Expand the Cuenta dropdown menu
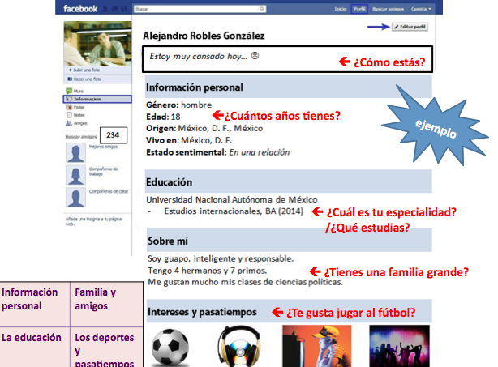Image resolution: width=498 pixels, height=367 pixels. pos(421,9)
